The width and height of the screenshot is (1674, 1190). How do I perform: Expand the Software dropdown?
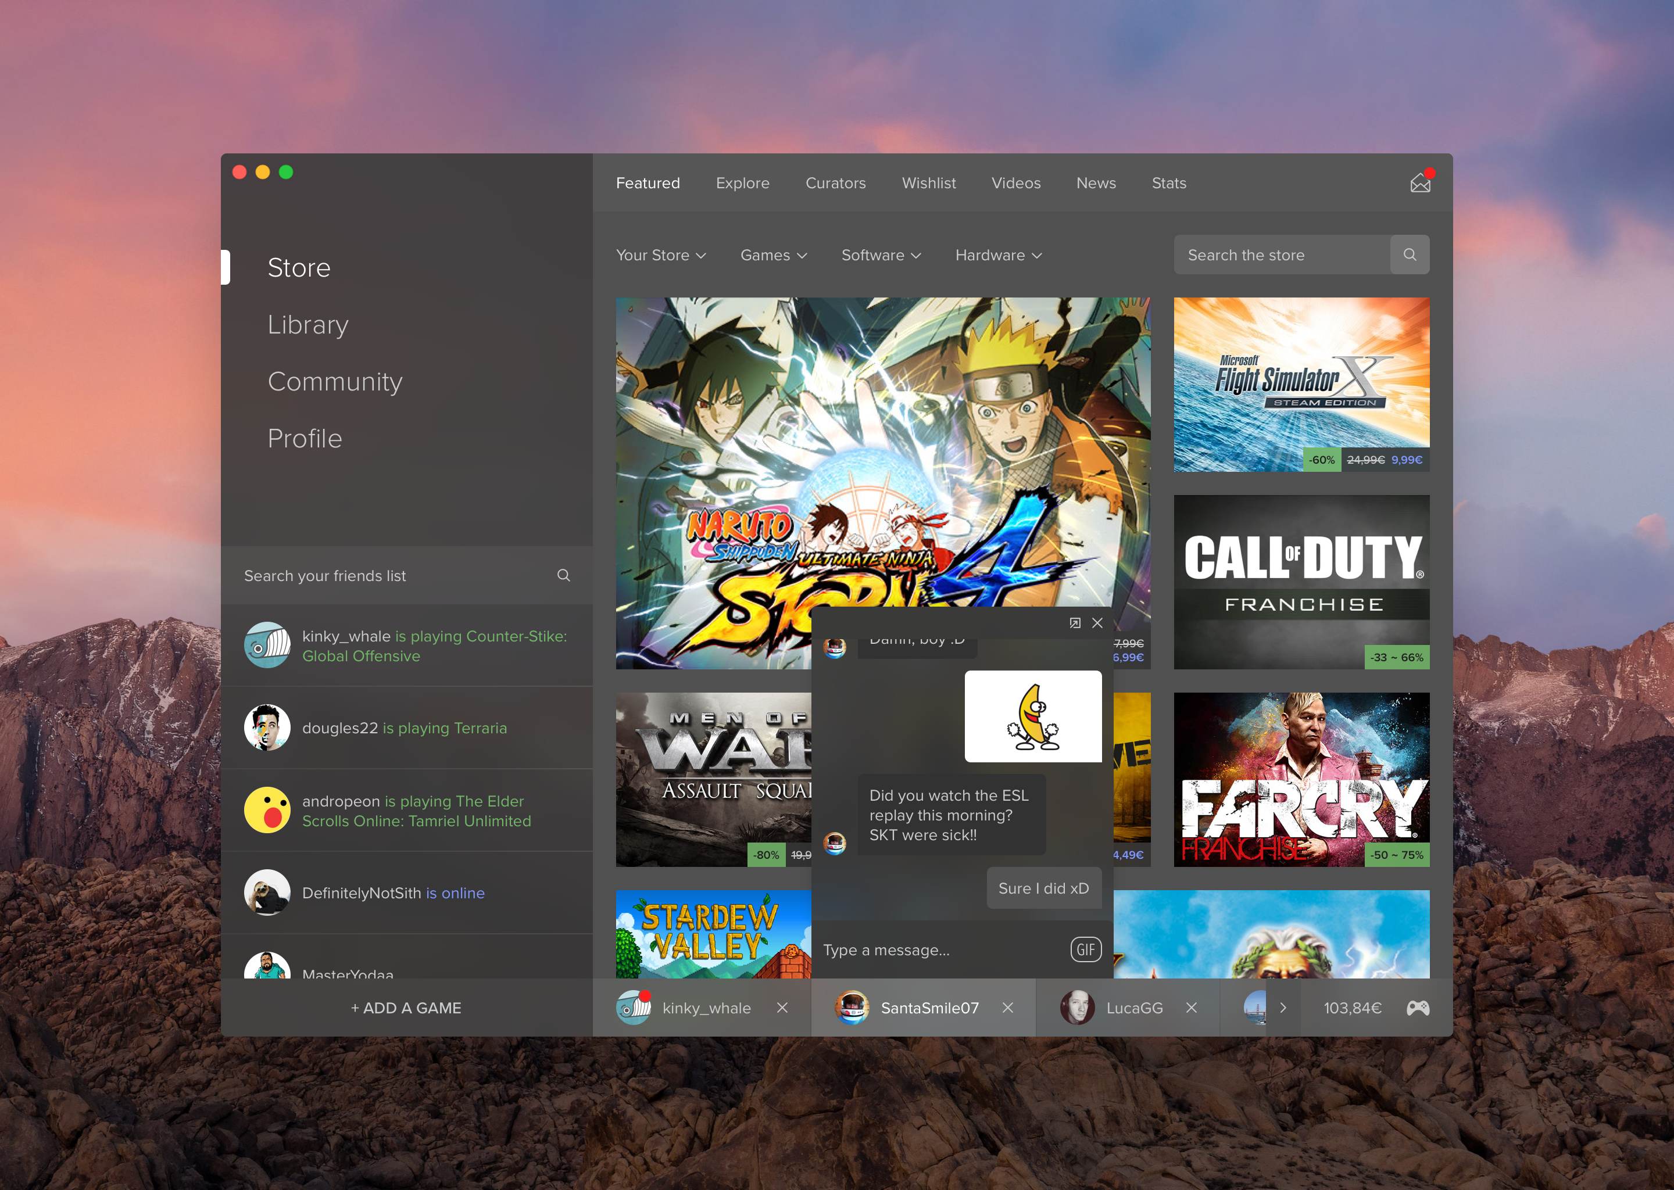[881, 255]
